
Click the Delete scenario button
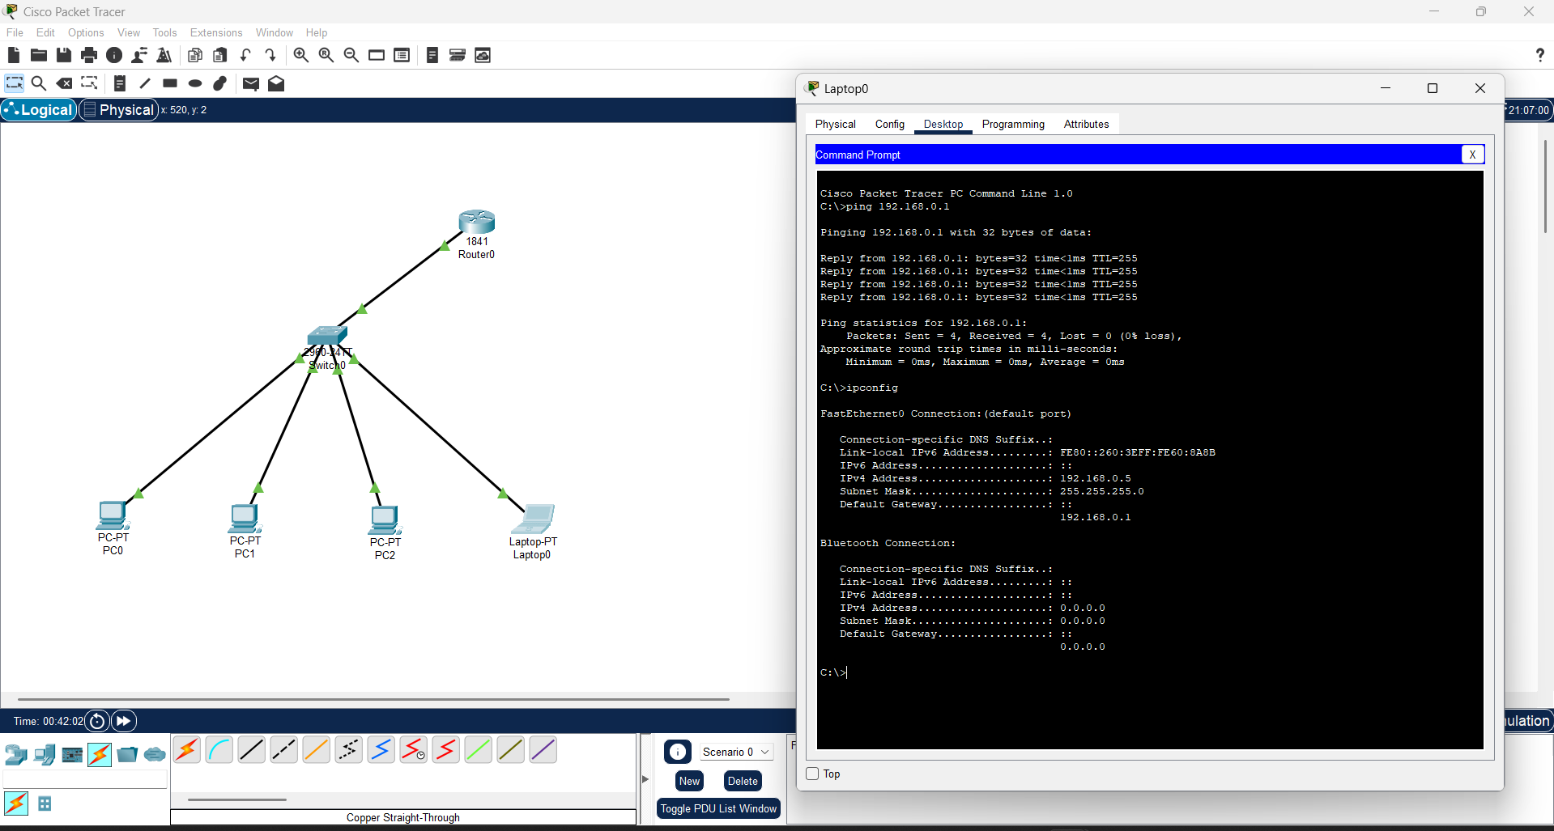coord(743,781)
